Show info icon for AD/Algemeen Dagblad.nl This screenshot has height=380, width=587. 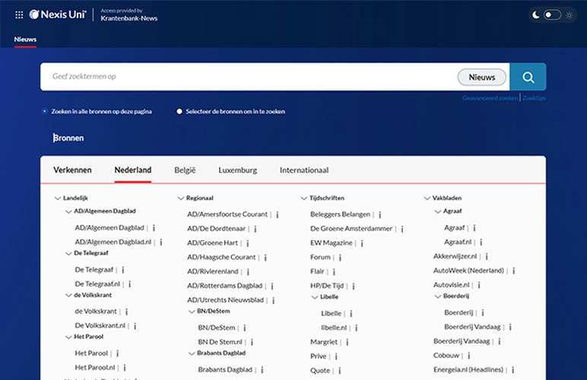(161, 242)
